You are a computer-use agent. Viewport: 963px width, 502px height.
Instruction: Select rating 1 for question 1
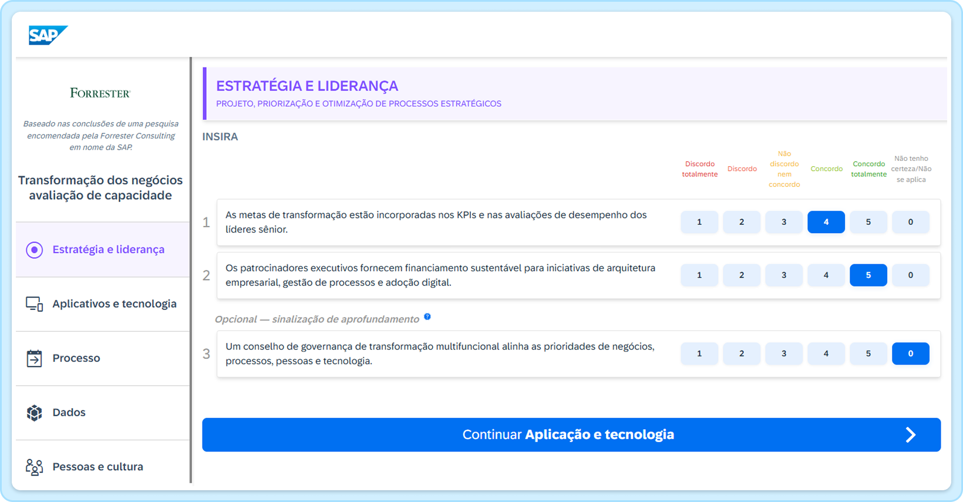coord(699,222)
